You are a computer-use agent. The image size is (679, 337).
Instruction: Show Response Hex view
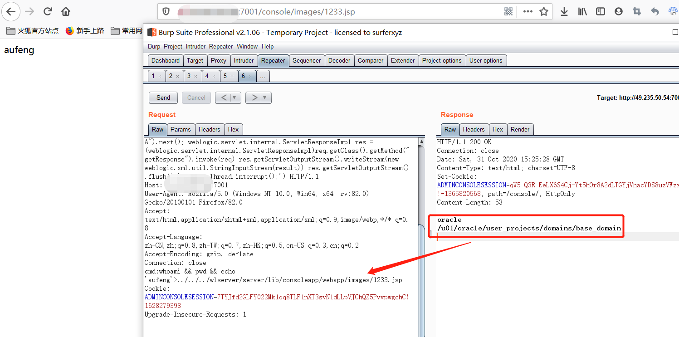[498, 129]
